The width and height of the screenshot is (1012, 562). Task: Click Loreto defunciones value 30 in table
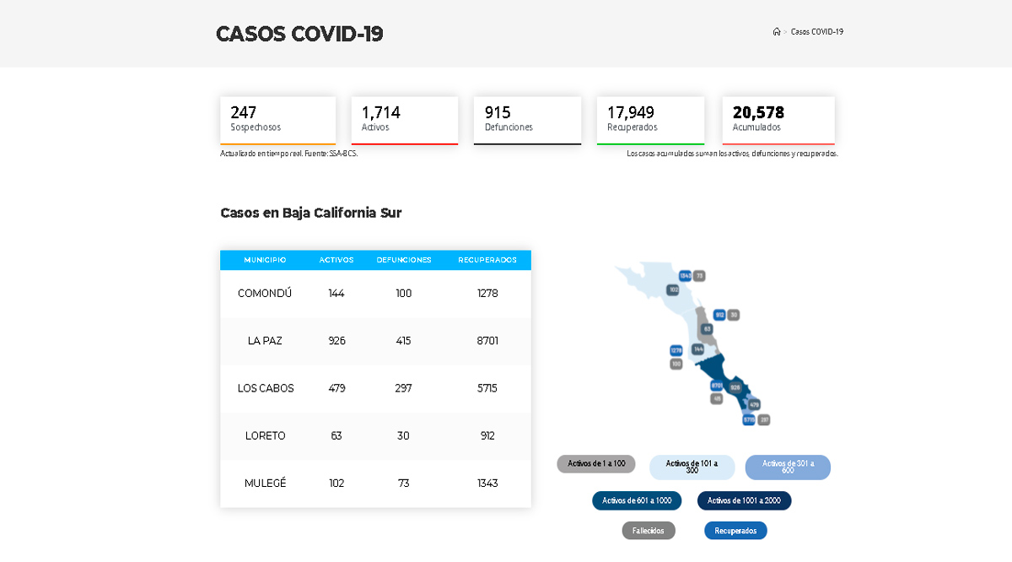point(403,435)
